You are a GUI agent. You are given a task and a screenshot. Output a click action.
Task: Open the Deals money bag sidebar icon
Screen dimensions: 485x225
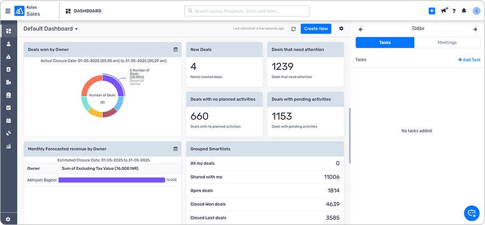tap(8, 56)
